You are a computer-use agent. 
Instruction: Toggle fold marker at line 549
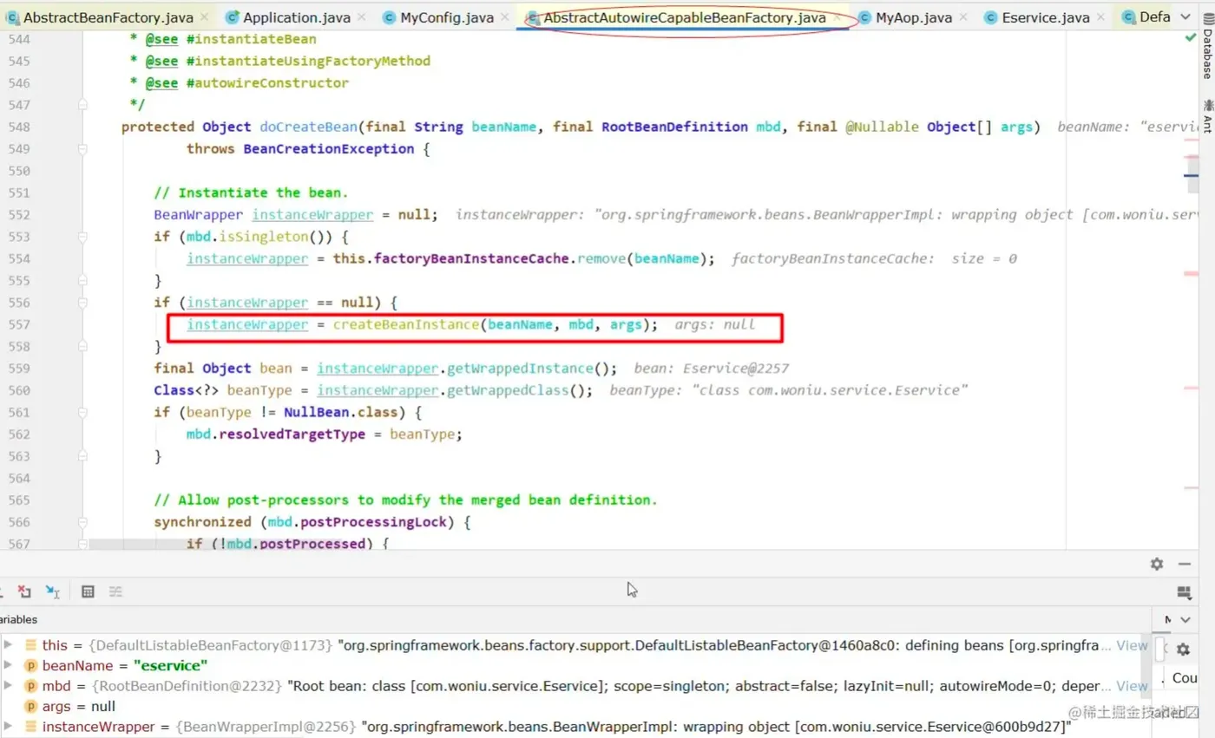point(83,149)
